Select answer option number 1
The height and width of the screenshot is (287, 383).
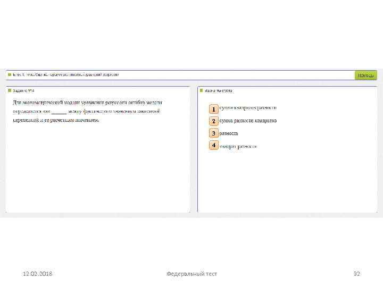213,109
